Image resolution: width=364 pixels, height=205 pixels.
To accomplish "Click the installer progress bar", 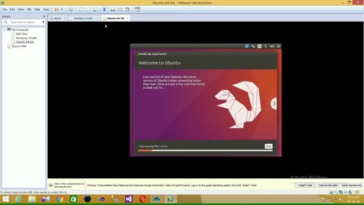I will [205, 150].
